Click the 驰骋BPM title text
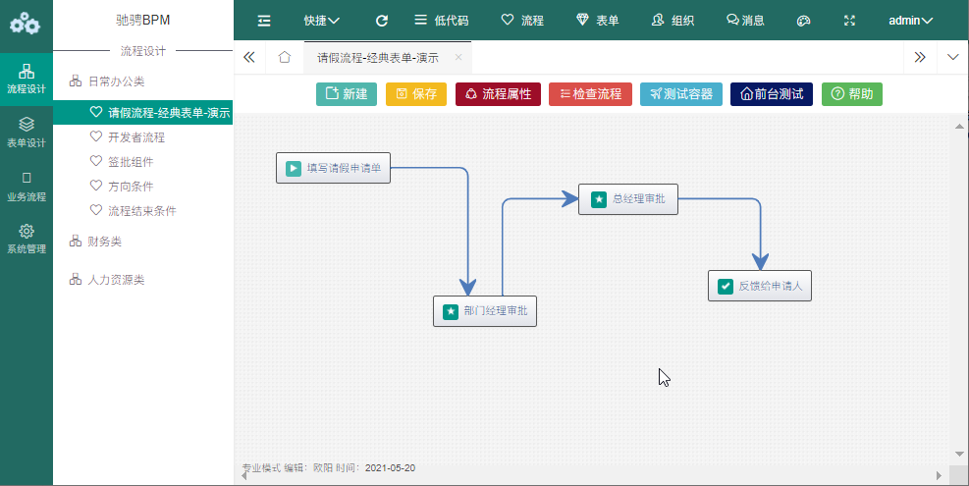 tap(142, 20)
